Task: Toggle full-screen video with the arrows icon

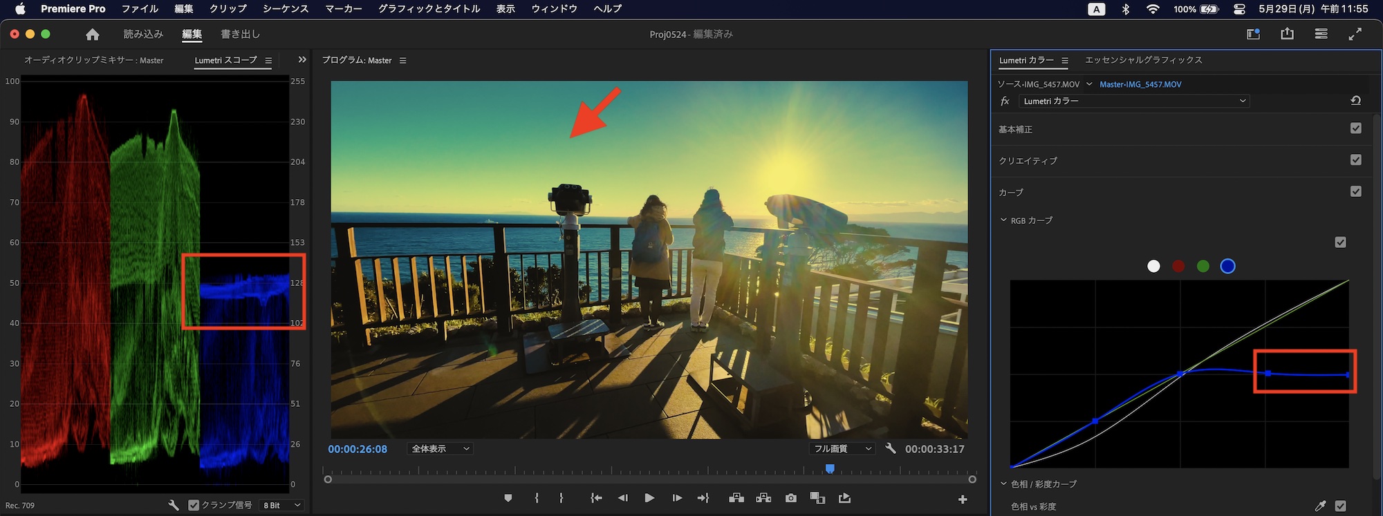Action: pyautogui.click(x=1355, y=34)
